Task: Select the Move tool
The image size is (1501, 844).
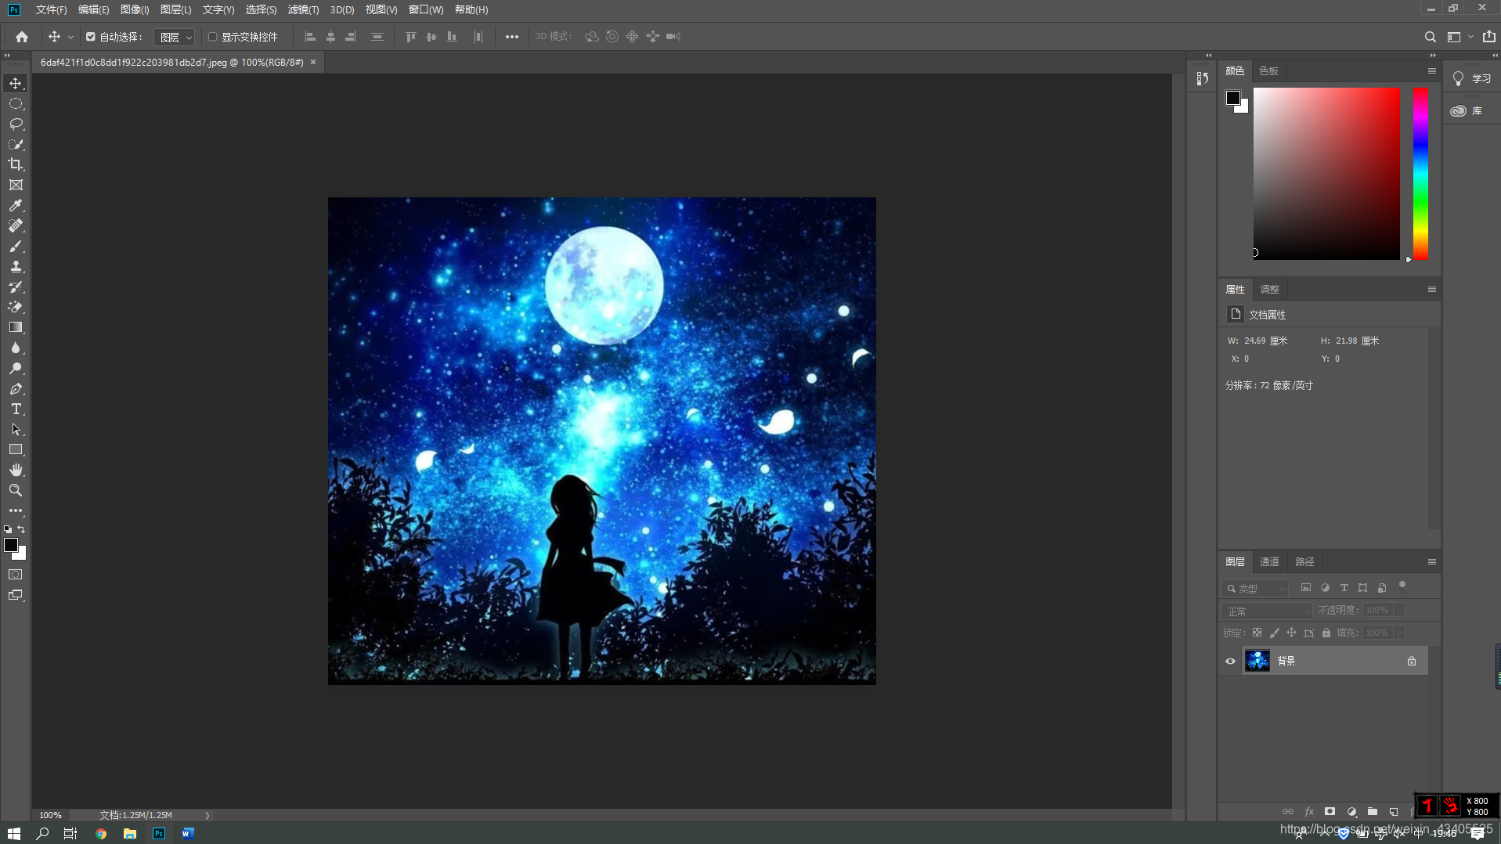Action: (x=16, y=83)
